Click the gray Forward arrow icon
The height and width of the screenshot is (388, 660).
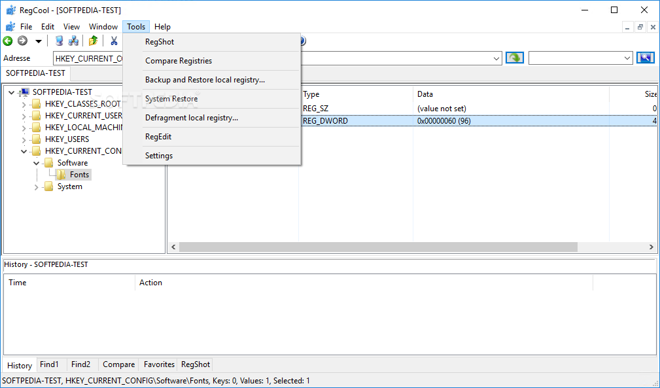(x=22, y=41)
